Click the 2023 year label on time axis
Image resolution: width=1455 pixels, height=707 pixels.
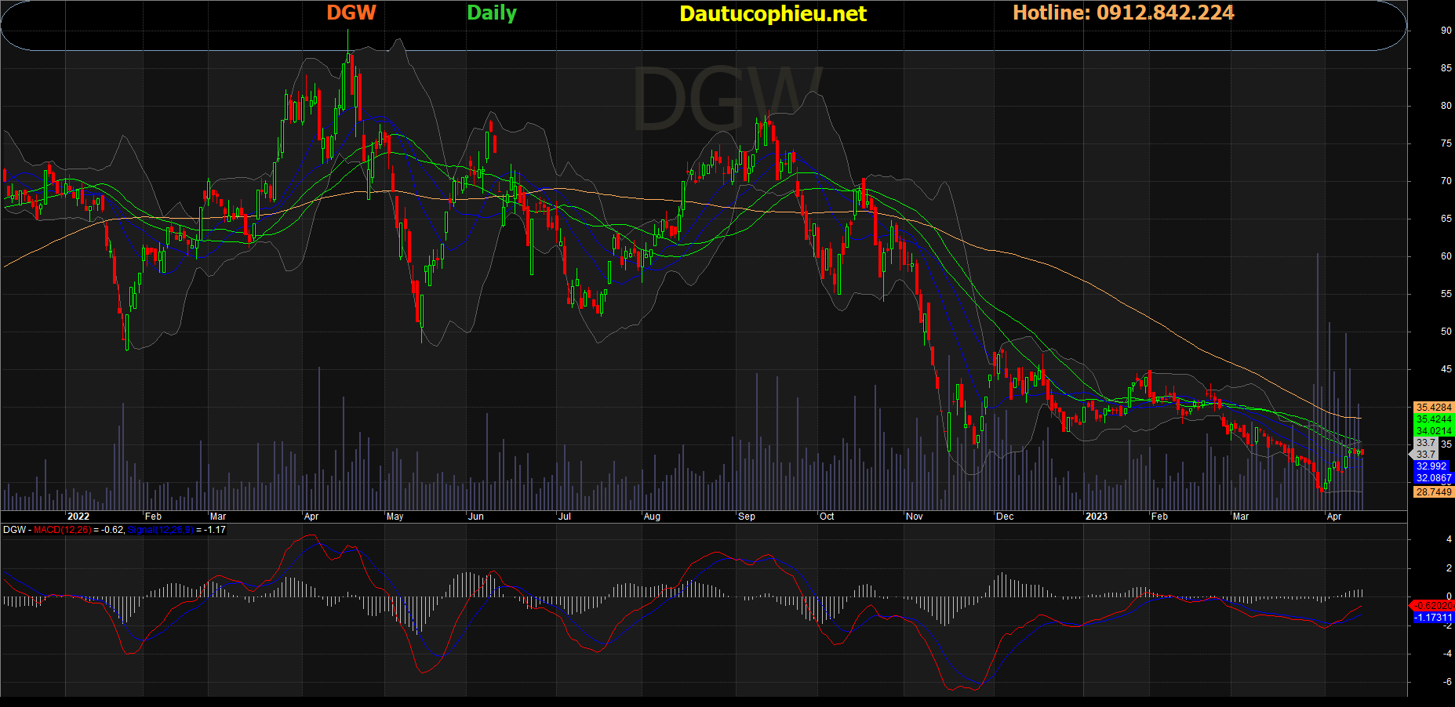[1097, 517]
